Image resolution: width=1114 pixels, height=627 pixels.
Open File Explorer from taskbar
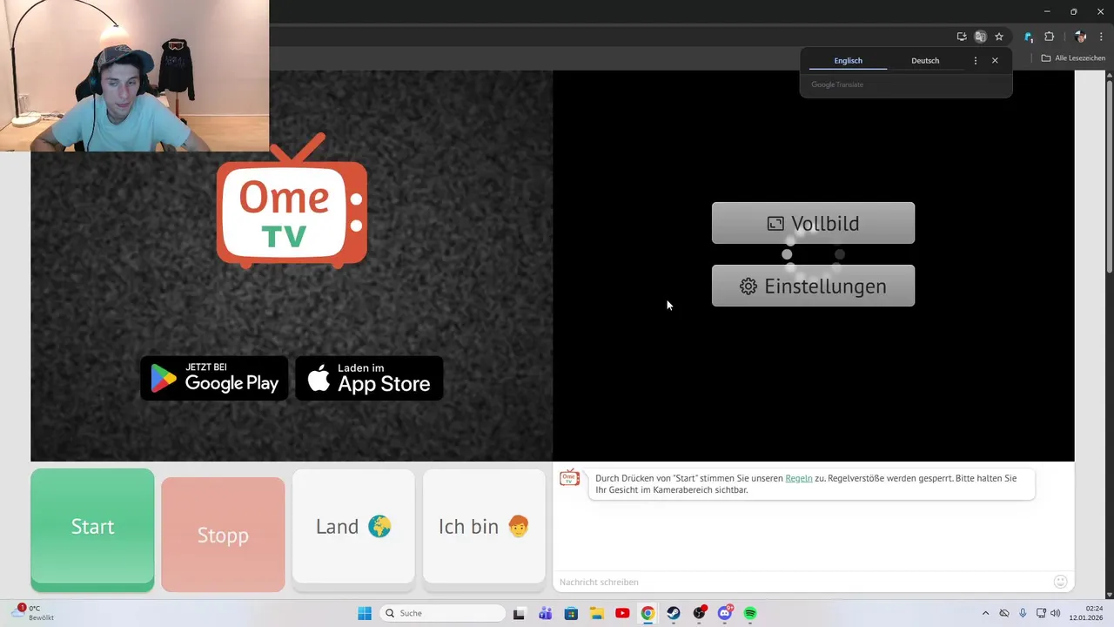pos(597,613)
